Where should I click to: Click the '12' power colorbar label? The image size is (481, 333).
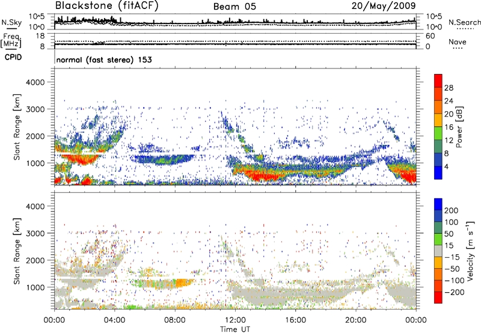tap(449, 141)
